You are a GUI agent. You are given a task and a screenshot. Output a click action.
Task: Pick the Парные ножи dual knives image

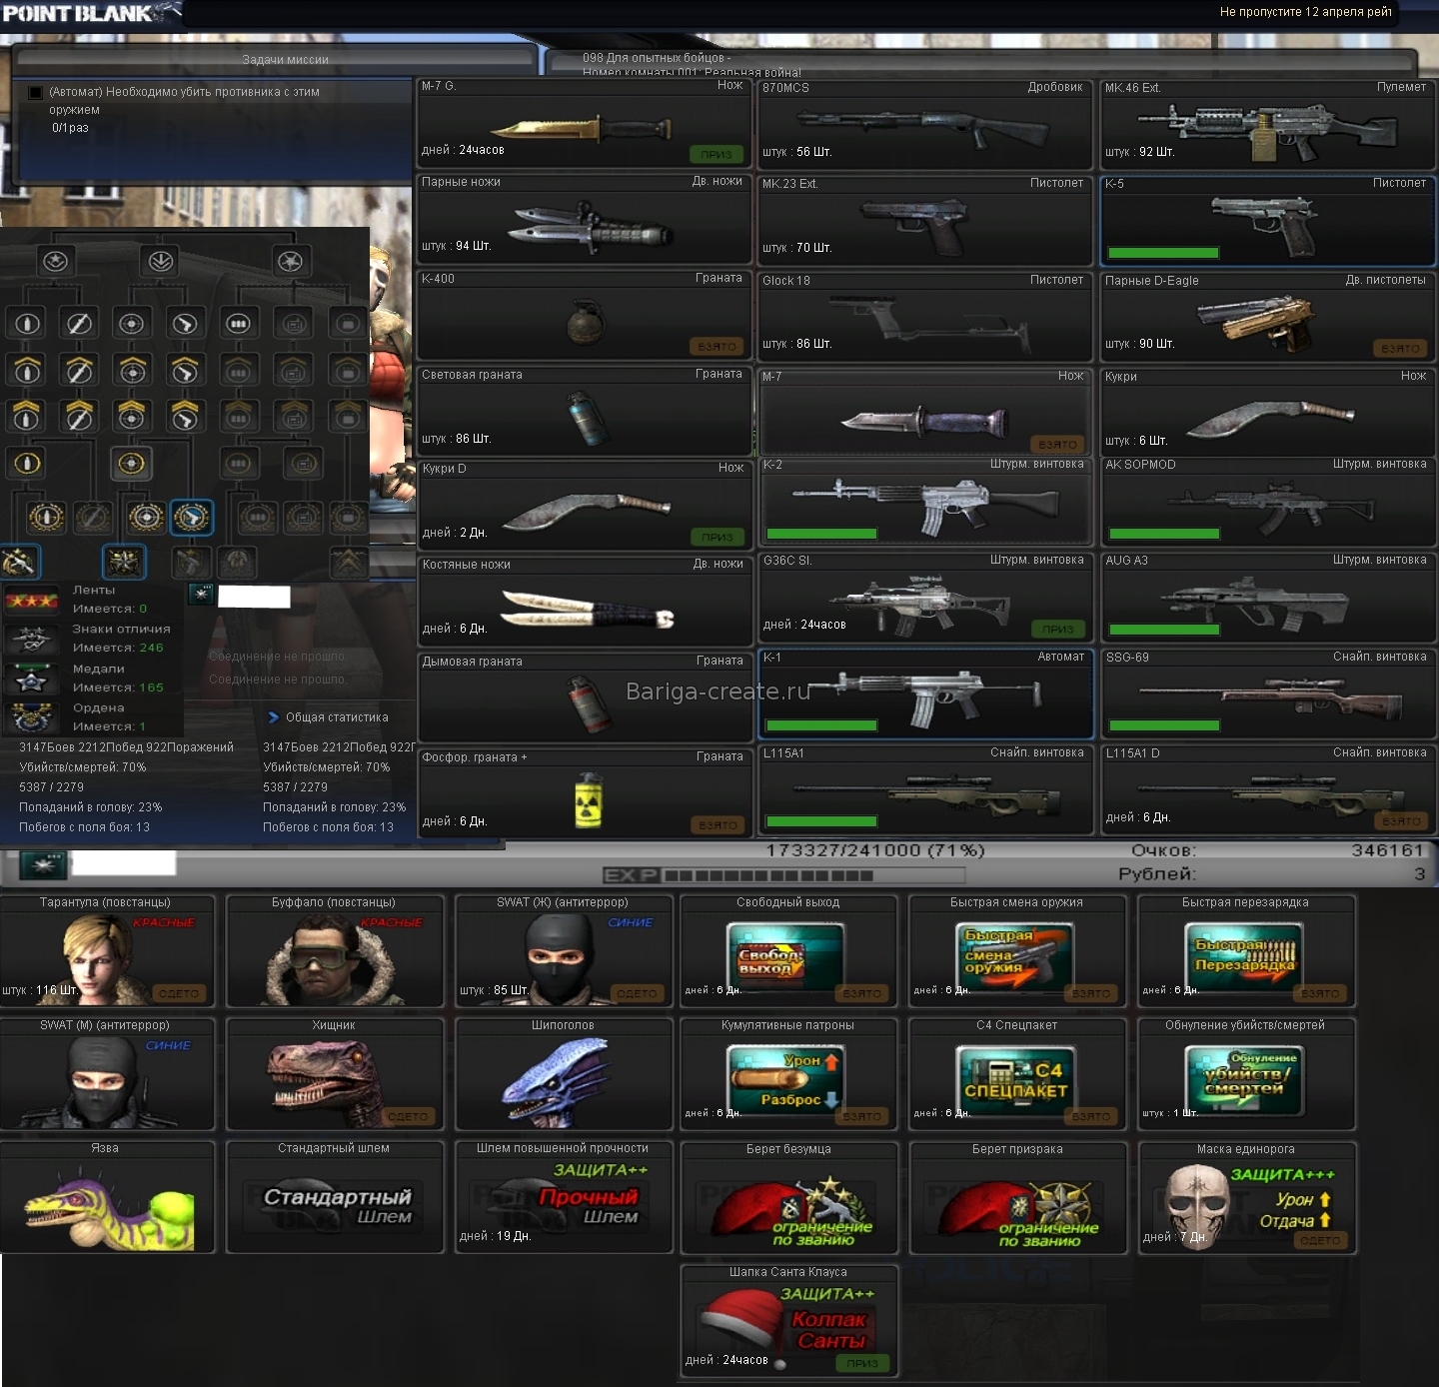point(591,227)
